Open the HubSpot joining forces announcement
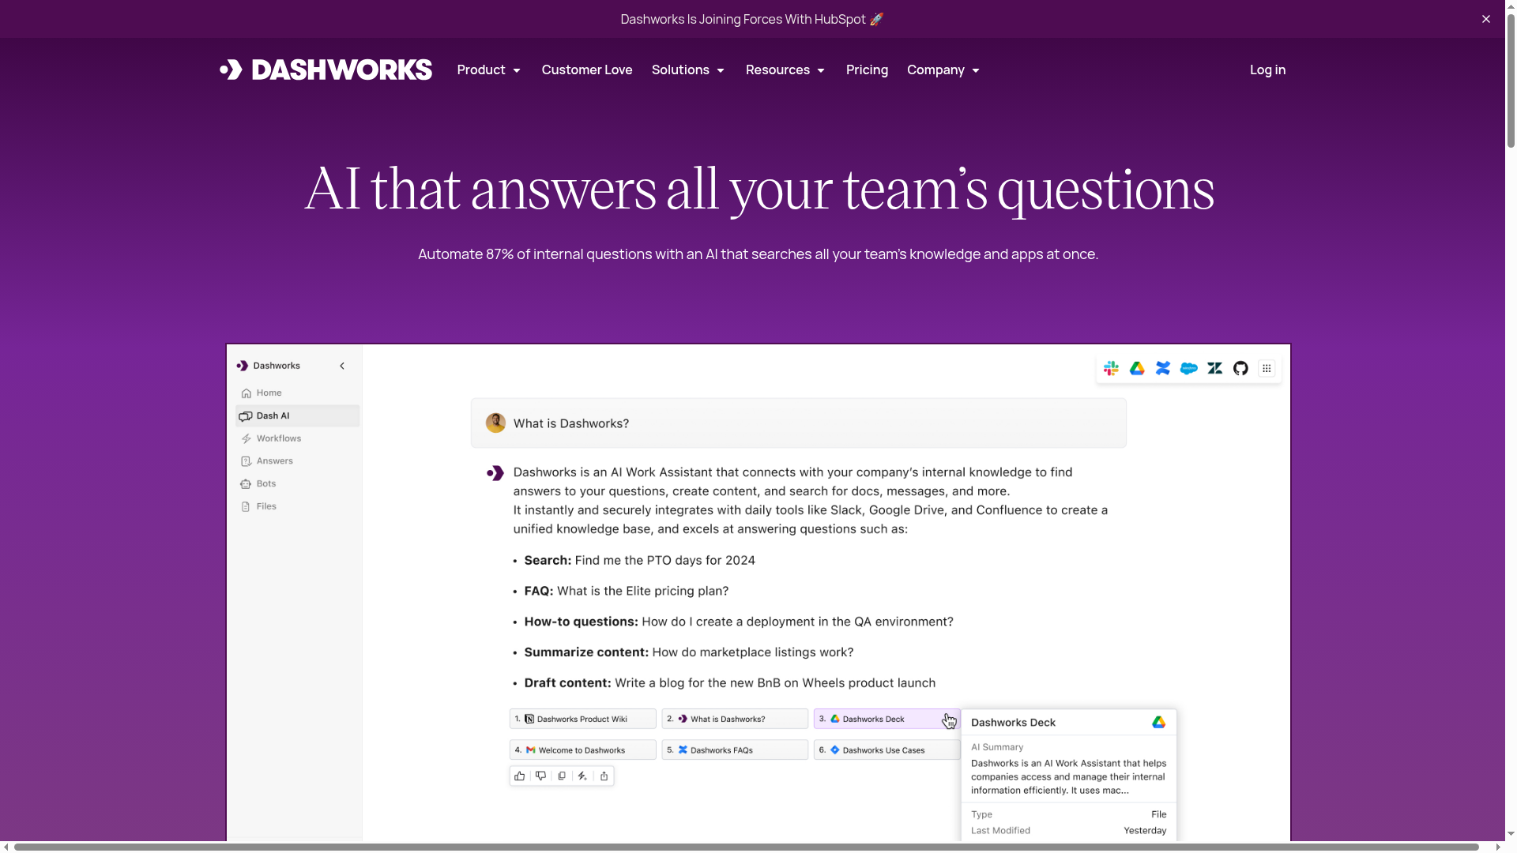1517x853 pixels. (x=752, y=19)
